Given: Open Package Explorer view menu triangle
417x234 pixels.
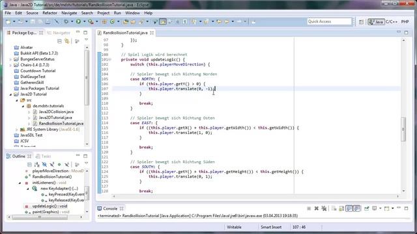Looking at the screenshot, I should [x=87, y=40].
